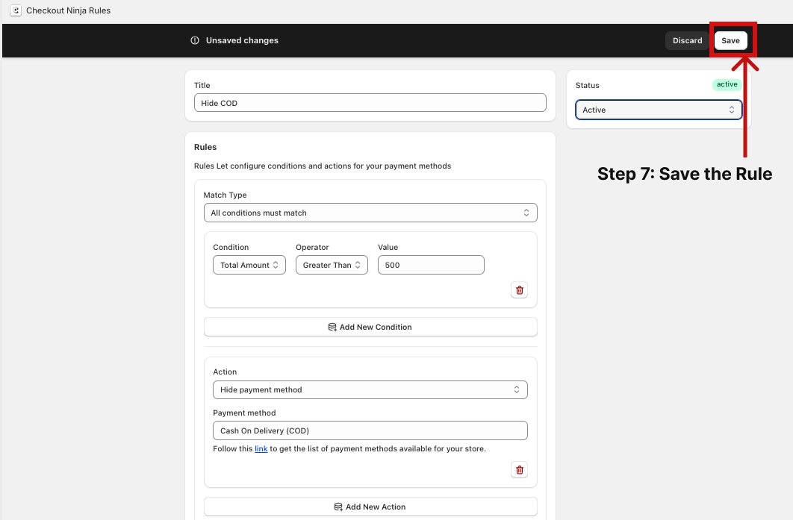Discard the unsaved changes
The height and width of the screenshot is (520, 793).
(x=687, y=40)
